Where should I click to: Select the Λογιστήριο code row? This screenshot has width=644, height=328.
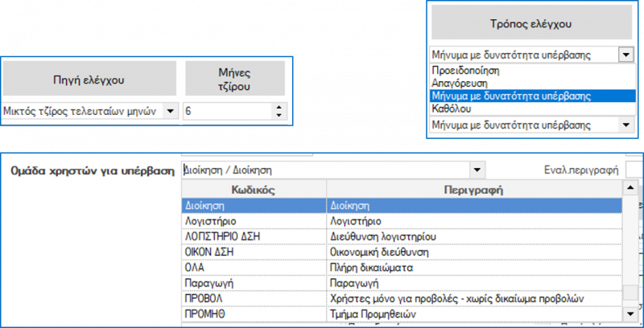tap(254, 221)
